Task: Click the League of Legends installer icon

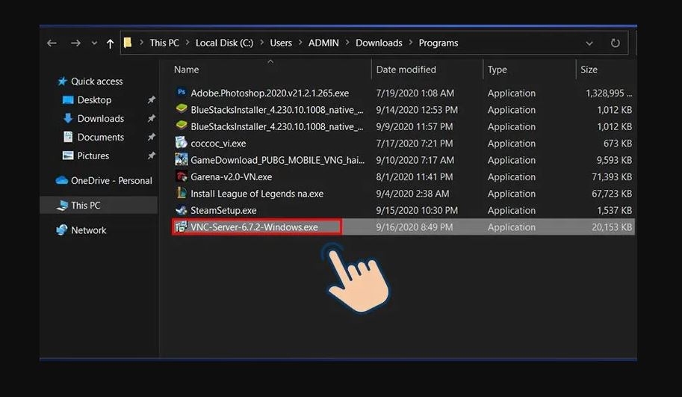Action: [x=182, y=193]
